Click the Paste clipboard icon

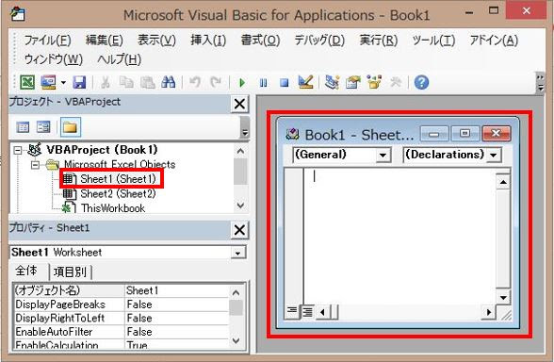pos(148,83)
